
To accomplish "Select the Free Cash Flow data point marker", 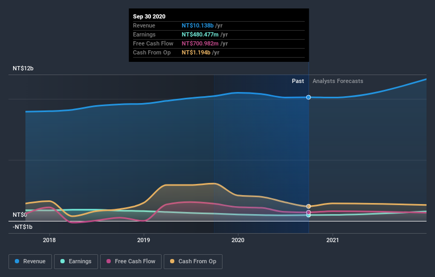I will click(308, 213).
